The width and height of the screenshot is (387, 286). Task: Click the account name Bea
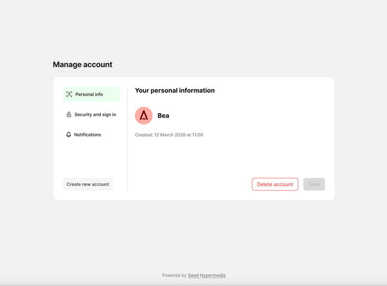click(x=163, y=116)
